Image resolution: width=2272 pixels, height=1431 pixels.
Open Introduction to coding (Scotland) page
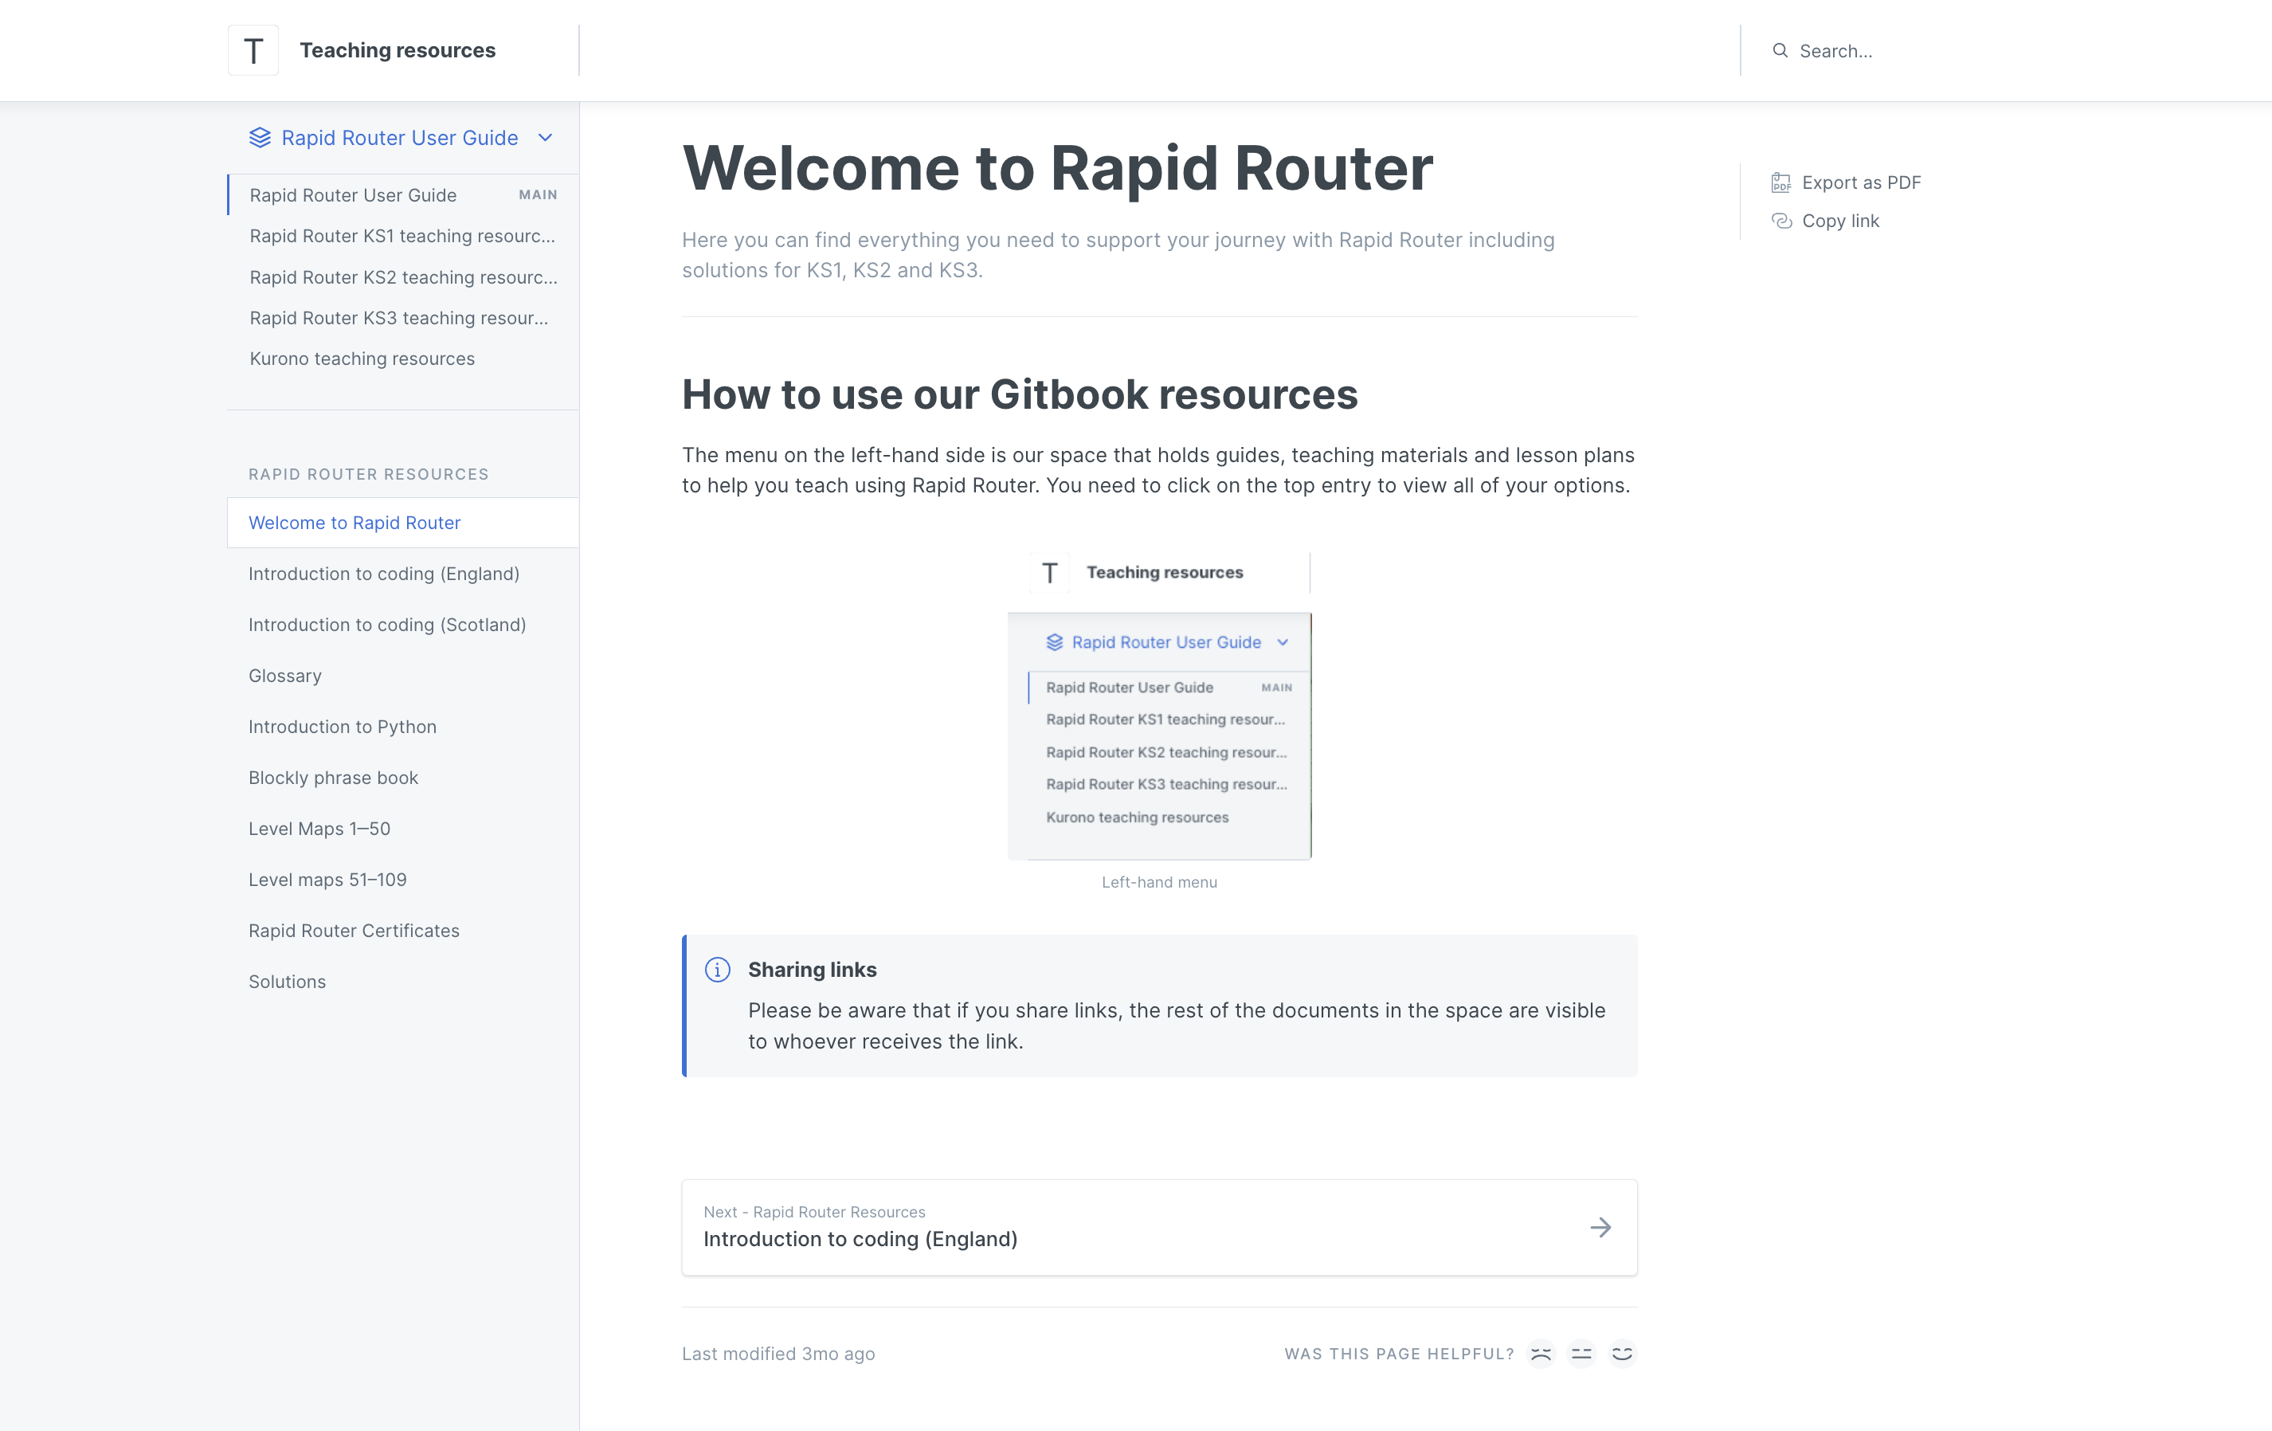coord(387,625)
